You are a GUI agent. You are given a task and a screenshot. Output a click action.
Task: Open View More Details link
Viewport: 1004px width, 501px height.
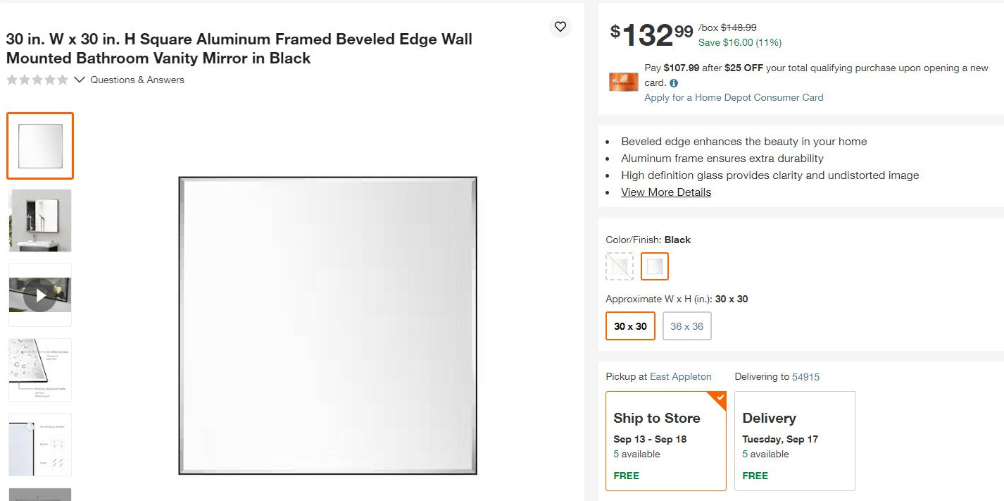pos(665,192)
